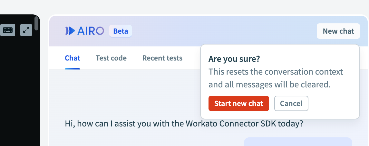369x146 pixels.
Task: Click the scrollbar thumb in the dark panel
Action: pyautogui.click(x=36, y=23)
